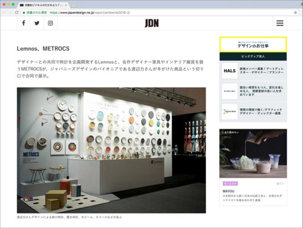Close the active browser tab
Screen dimensions: 303x228
[66, 5]
